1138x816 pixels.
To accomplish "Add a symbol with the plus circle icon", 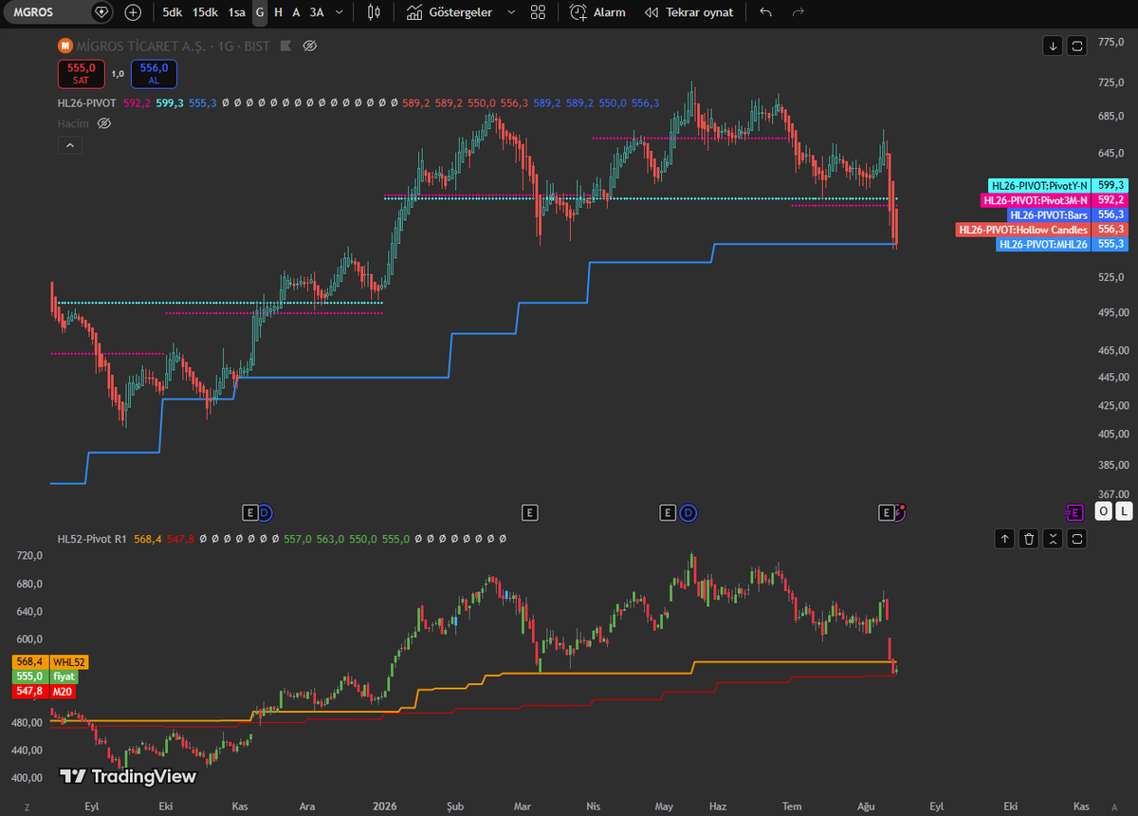I will pyautogui.click(x=133, y=12).
